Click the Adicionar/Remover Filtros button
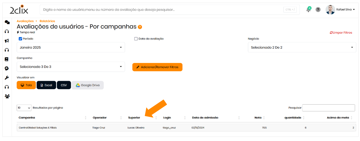360x141 pixels. coord(157,67)
